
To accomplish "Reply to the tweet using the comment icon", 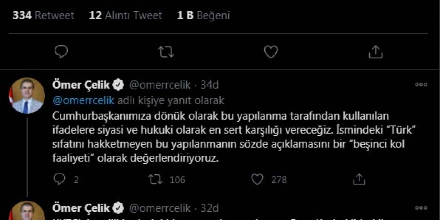I will (61, 51).
